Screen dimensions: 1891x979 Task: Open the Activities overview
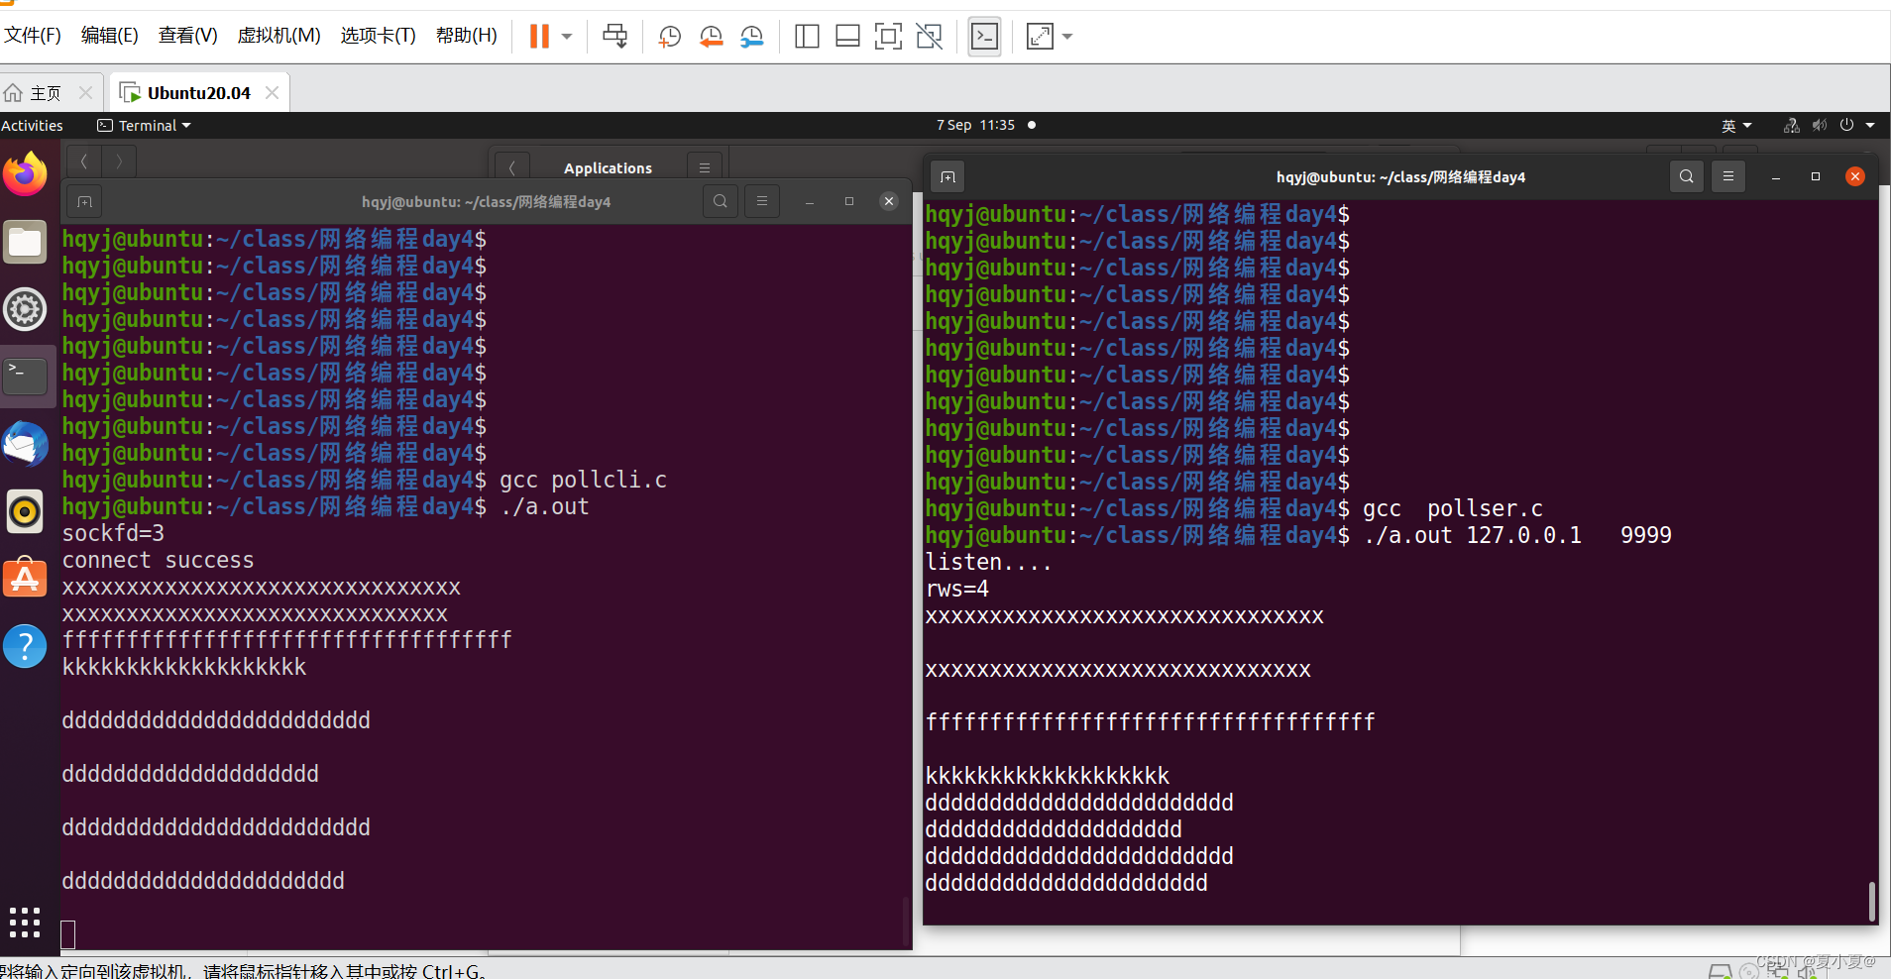pyautogui.click(x=32, y=126)
